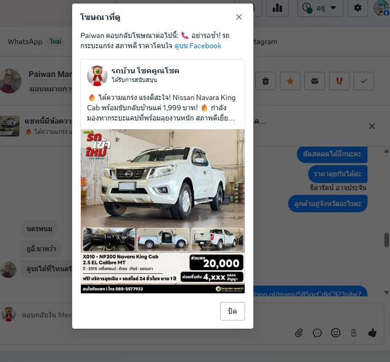Click the chat scrollbar thumb
Image resolution: width=390 pixels, height=362 pixels.
pyautogui.click(x=386, y=239)
